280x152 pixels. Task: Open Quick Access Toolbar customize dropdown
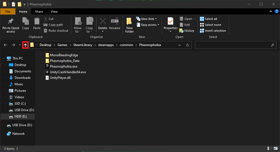24,4
